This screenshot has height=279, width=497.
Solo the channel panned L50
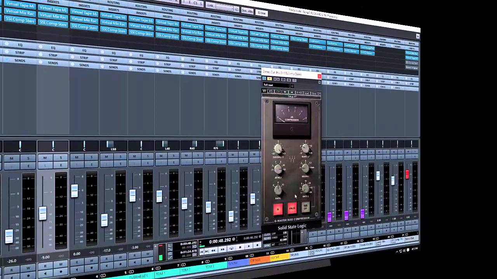point(120,157)
